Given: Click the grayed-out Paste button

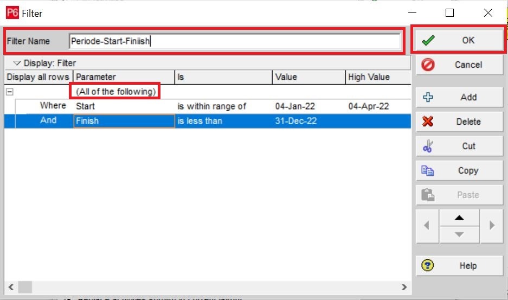Looking at the screenshot, I should (x=459, y=195).
